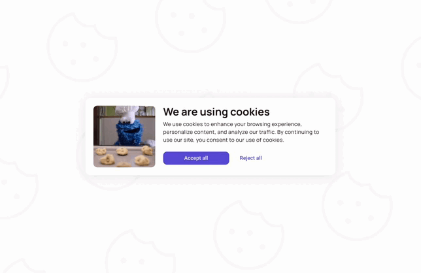Click the cookie consent description paragraph

coord(241,132)
